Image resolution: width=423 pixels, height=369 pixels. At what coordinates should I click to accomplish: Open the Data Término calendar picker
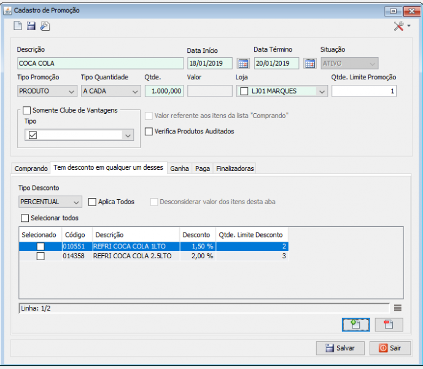[x=309, y=63]
